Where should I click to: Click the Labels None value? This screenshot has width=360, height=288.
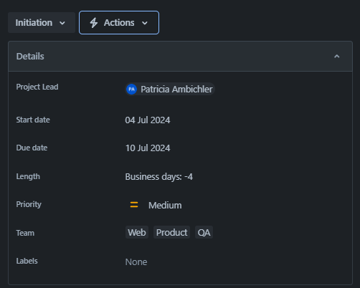(136, 262)
